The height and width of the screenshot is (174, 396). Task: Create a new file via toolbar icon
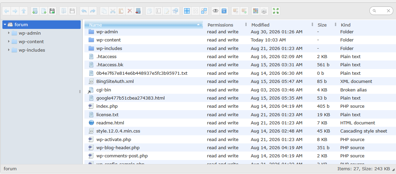point(44,11)
